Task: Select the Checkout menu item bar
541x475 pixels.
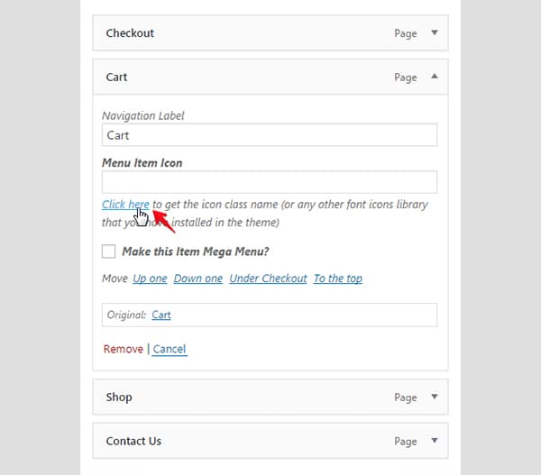Action: point(270,32)
